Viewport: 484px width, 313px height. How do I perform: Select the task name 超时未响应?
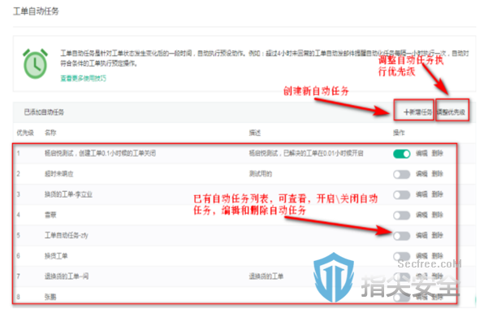pos(59,174)
